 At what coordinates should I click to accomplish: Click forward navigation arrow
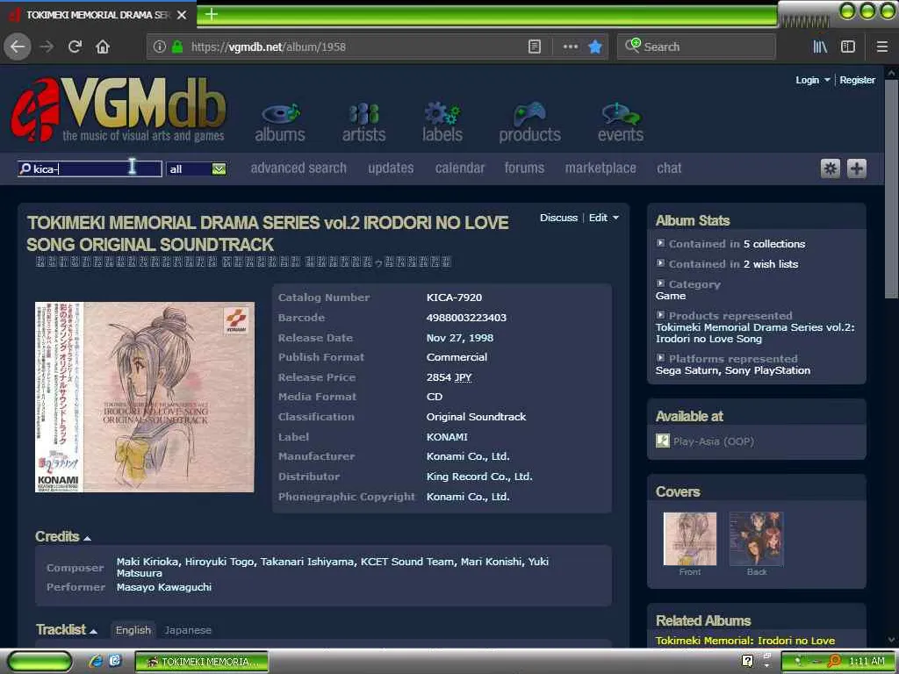tap(47, 47)
